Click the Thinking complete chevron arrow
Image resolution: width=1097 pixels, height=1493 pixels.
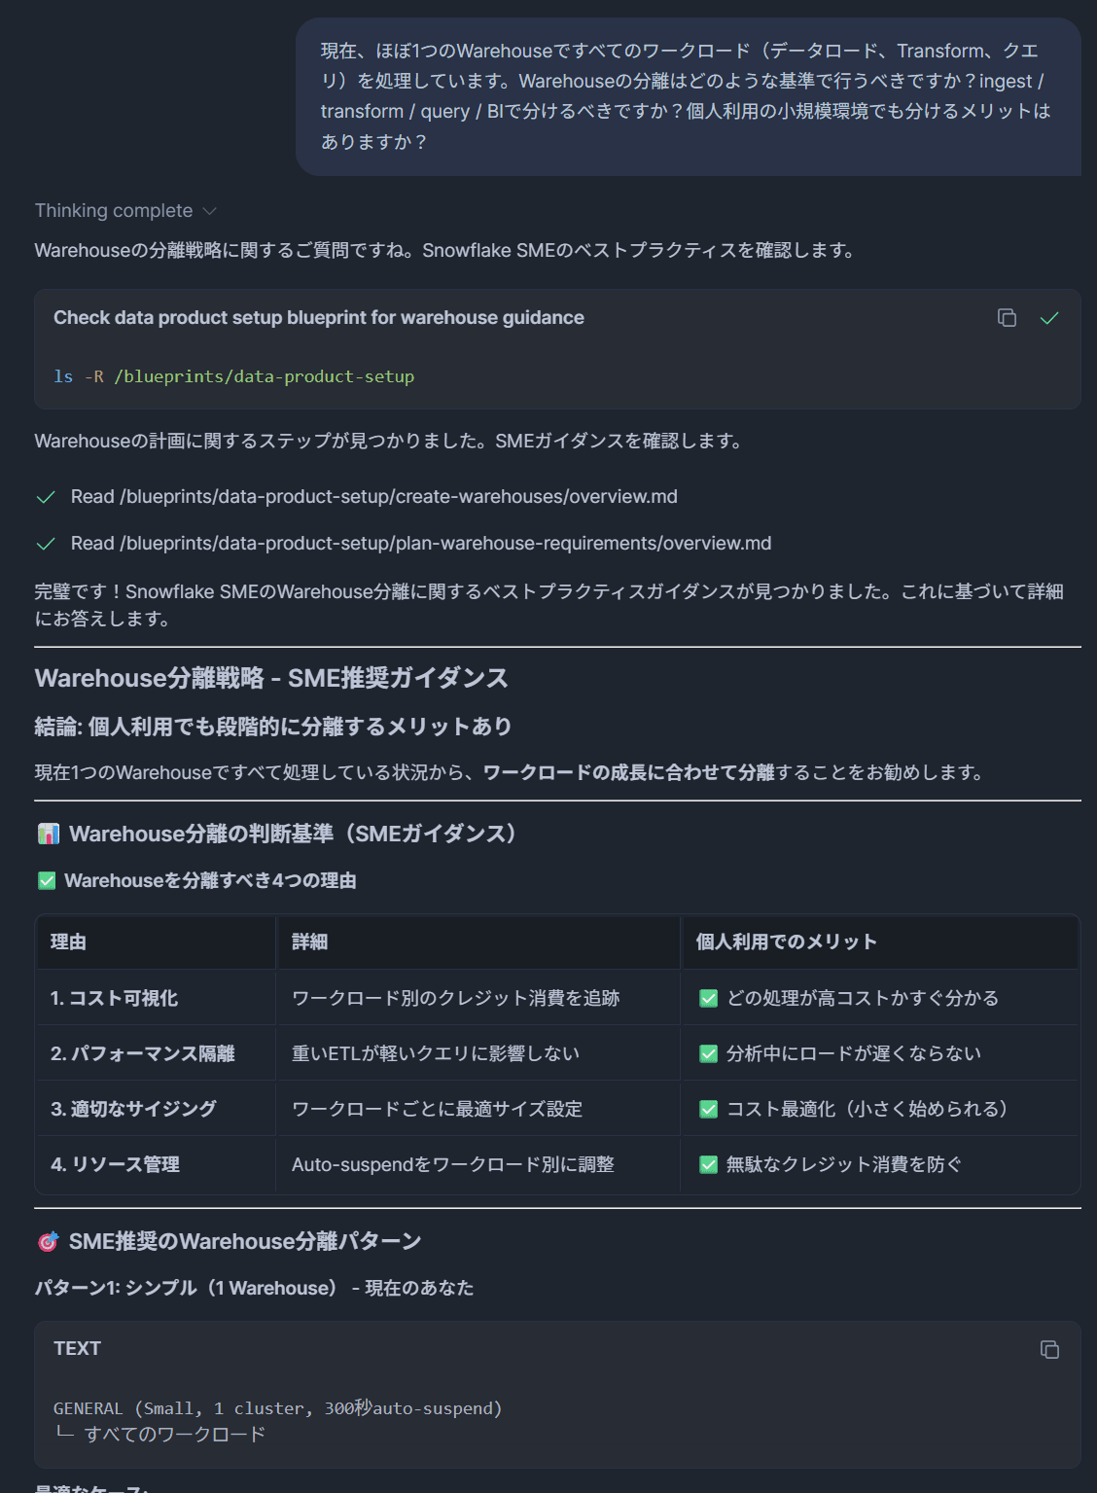209,211
